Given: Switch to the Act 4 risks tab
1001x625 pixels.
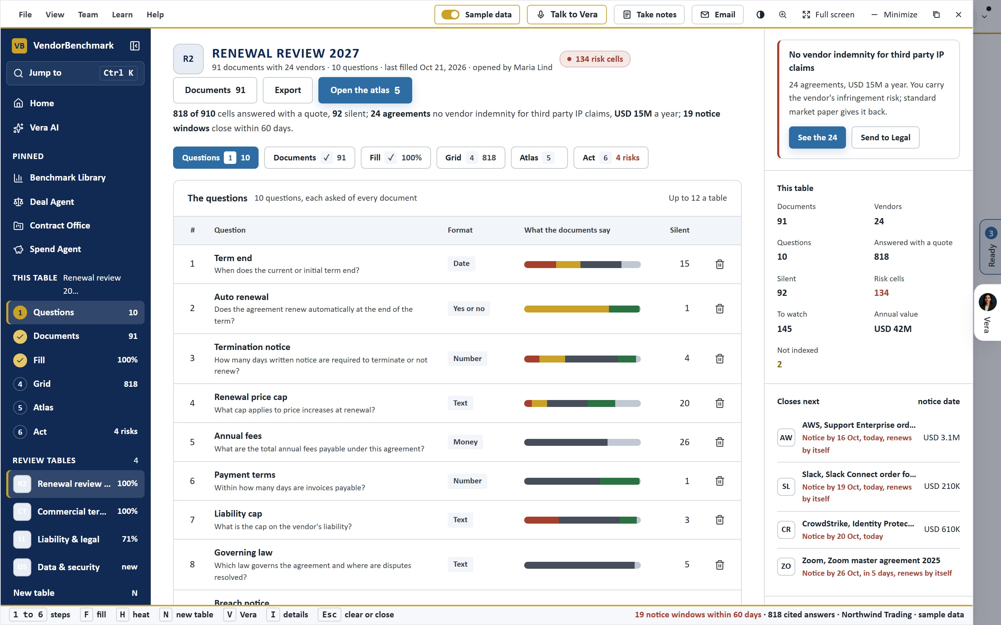Looking at the screenshot, I should (x=611, y=158).
